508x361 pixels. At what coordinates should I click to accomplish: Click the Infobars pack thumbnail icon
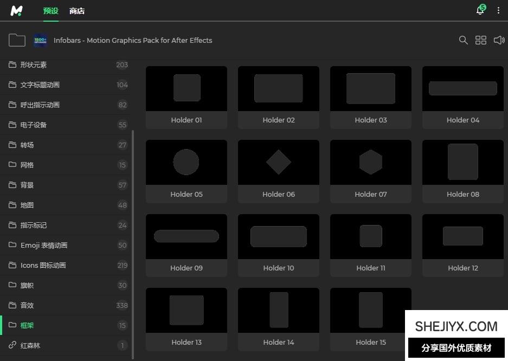click(x=40, y=40)
